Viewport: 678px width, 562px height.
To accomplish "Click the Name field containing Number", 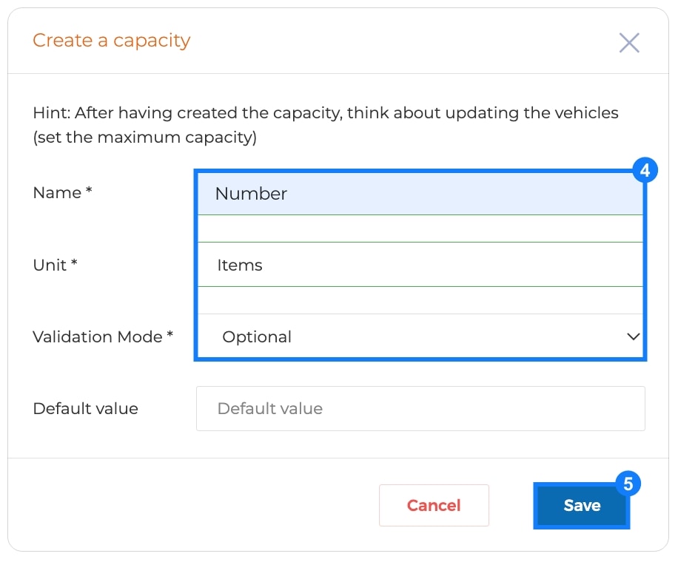I will pos(420,194).
